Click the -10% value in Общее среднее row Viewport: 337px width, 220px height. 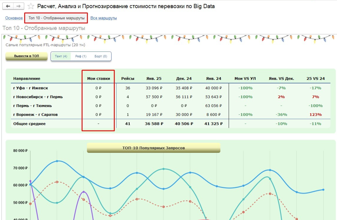281,124
